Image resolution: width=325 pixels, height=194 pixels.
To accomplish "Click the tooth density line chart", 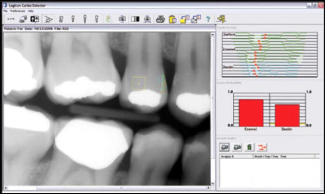I will [270, 55].
